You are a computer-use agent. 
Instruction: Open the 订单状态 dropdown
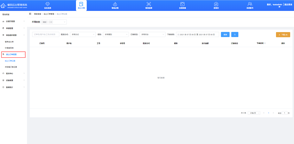[x=152, y=35]
